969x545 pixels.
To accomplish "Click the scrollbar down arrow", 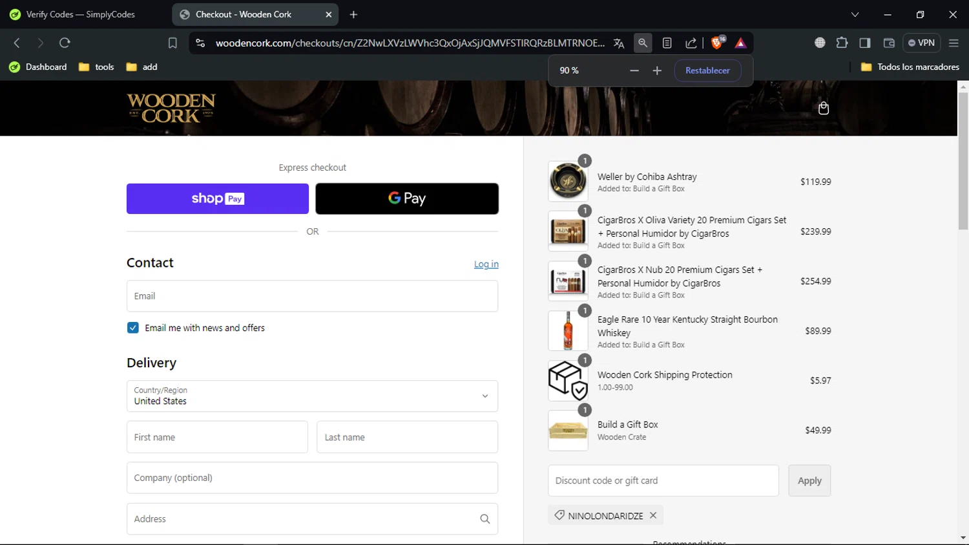I will [x=963, y=538].
